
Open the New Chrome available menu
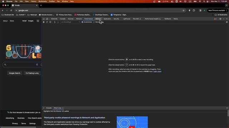[x=218, y=10]
